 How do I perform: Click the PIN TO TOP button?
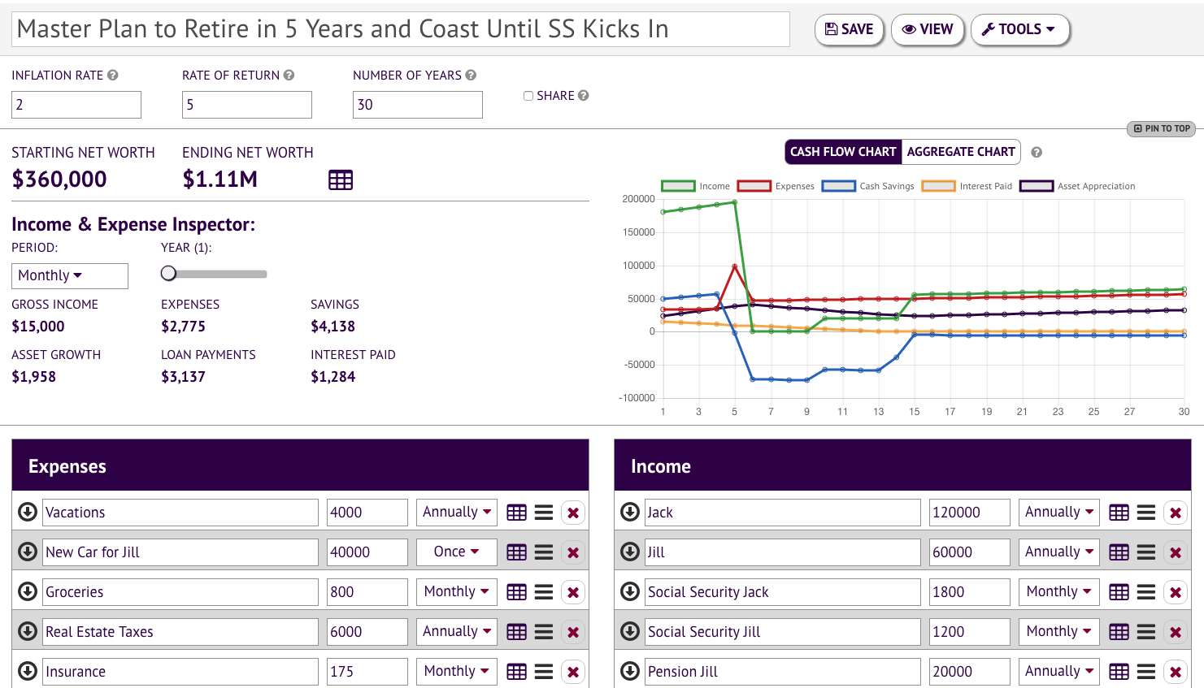[1160, 128]
